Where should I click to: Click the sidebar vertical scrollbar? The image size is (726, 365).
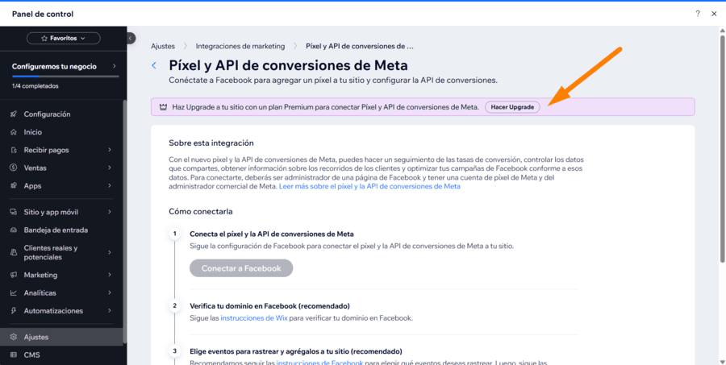(124, 222)
